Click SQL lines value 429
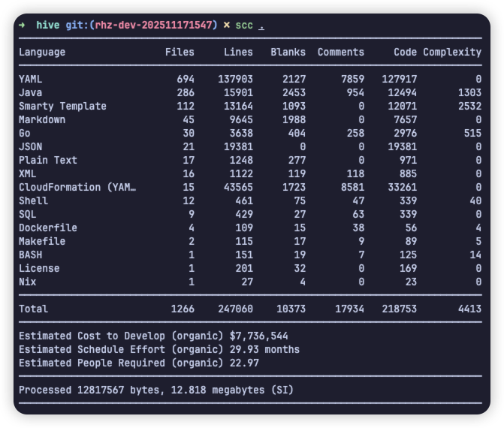Image resolution: width=504 pixels, height=428 pixels. coord(244,214)
